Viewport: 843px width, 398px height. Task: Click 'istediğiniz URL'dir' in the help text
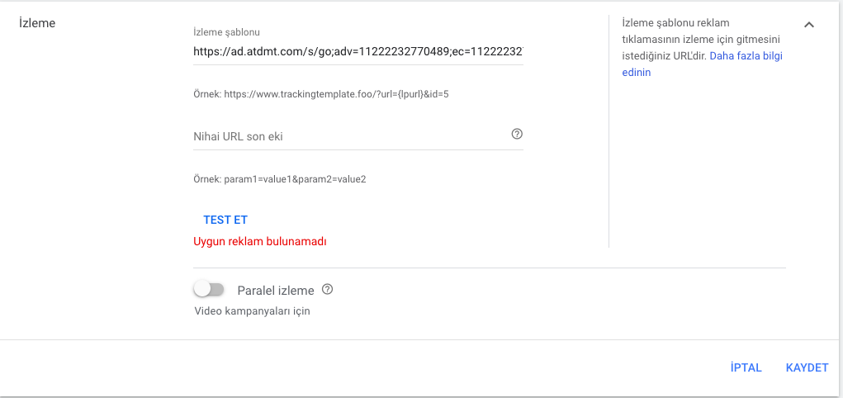coord(665,56)
